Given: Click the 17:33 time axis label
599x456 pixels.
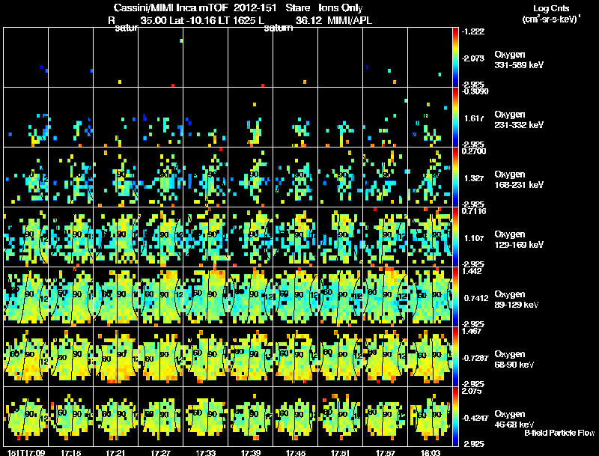Looking at the screenshot, I should [x=205, y=453].
